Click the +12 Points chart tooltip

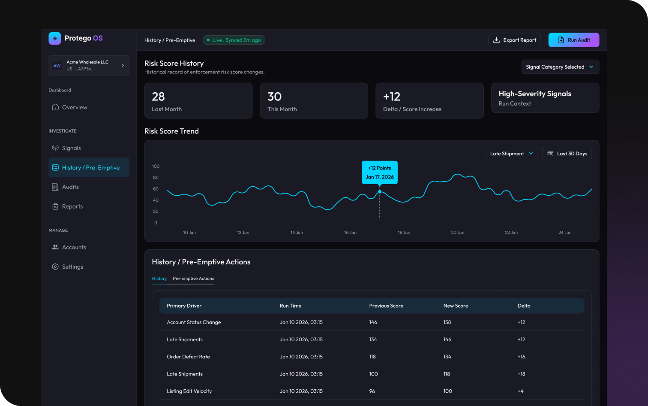[380, 173]
